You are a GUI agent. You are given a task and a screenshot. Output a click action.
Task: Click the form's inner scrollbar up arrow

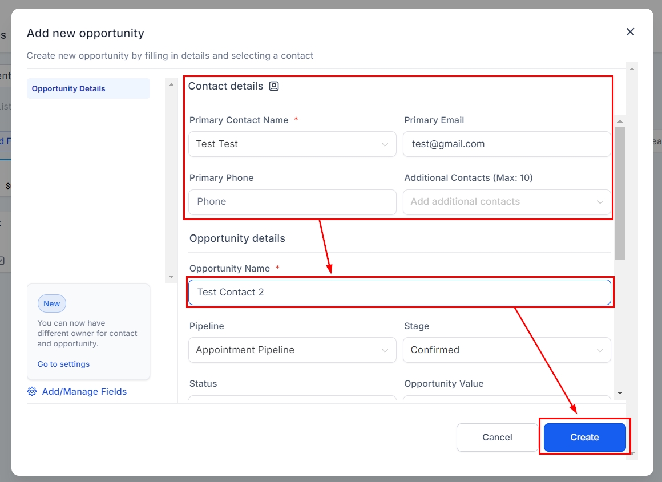620,120
